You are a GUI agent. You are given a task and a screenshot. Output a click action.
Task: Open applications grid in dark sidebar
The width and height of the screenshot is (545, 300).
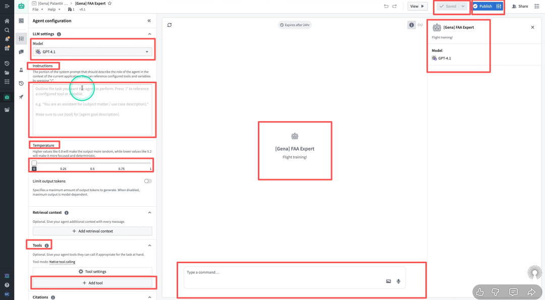pos(7,82)
